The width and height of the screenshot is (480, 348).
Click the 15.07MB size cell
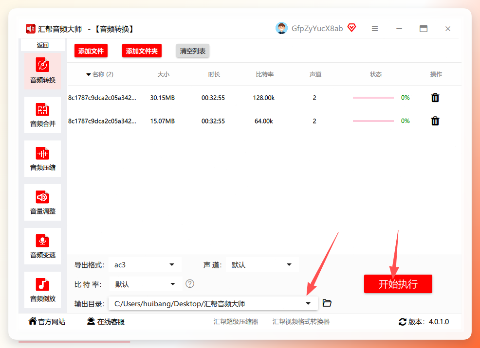163,121
